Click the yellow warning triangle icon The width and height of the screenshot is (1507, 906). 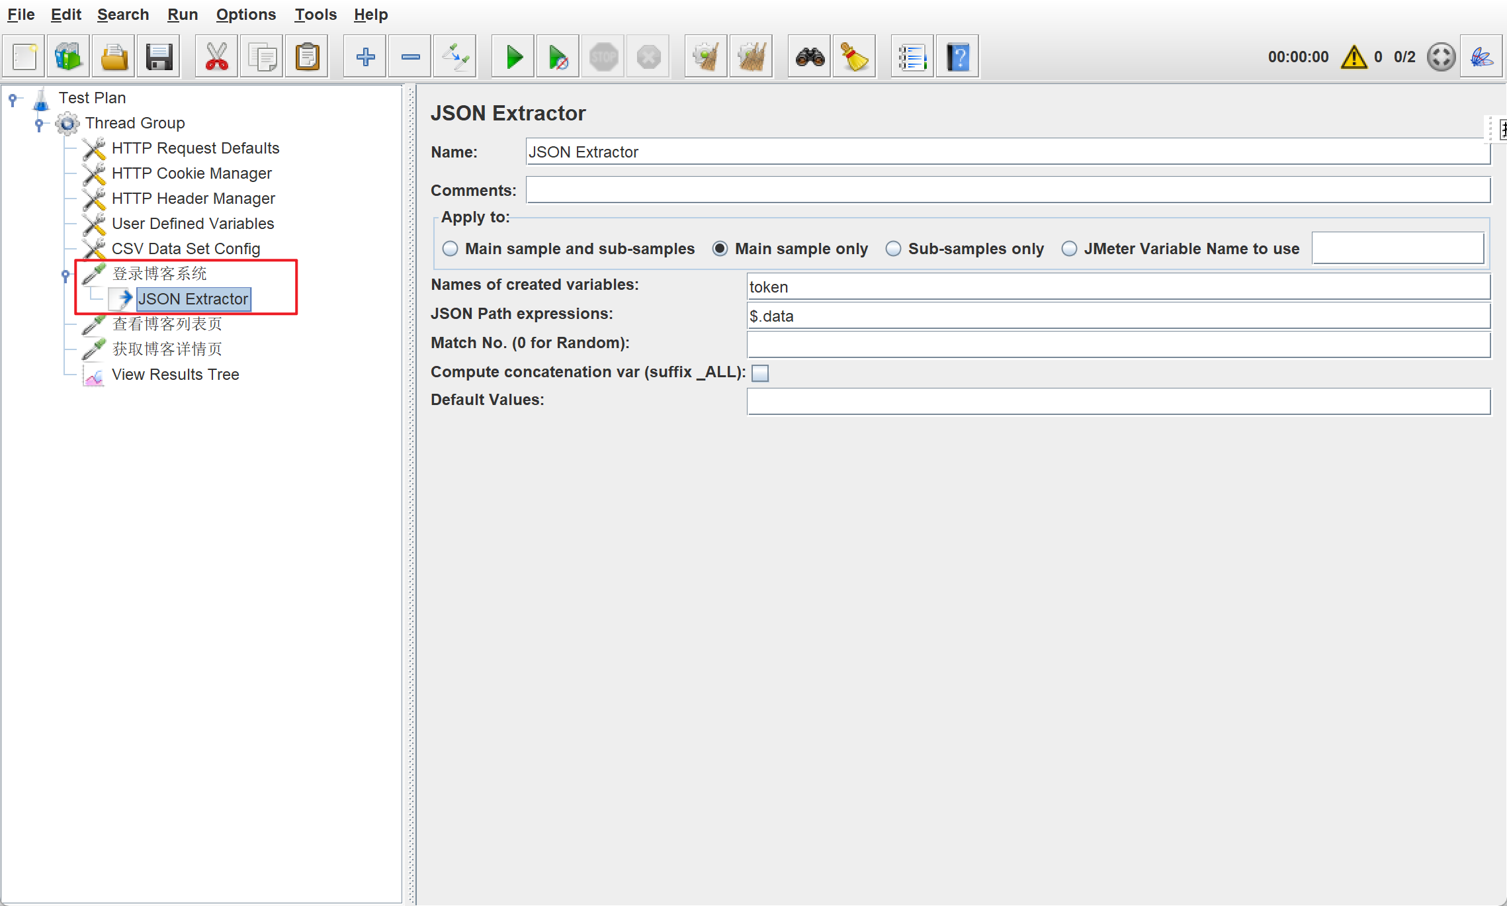click(x=1354, y=57)
